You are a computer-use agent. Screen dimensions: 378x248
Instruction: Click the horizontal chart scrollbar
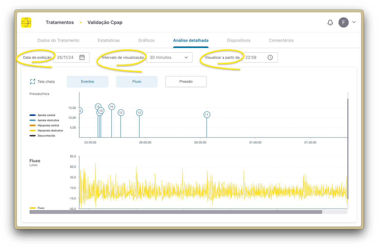pos(176,212)
